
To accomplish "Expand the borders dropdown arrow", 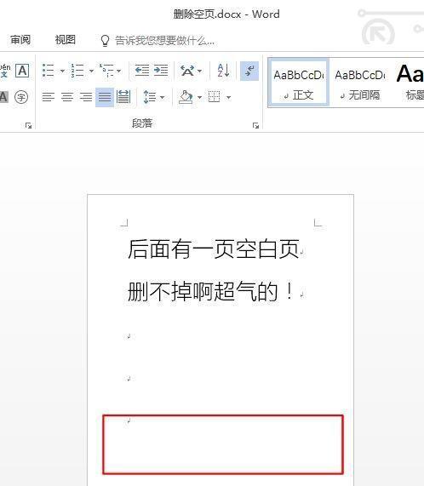I will (229, 98).
